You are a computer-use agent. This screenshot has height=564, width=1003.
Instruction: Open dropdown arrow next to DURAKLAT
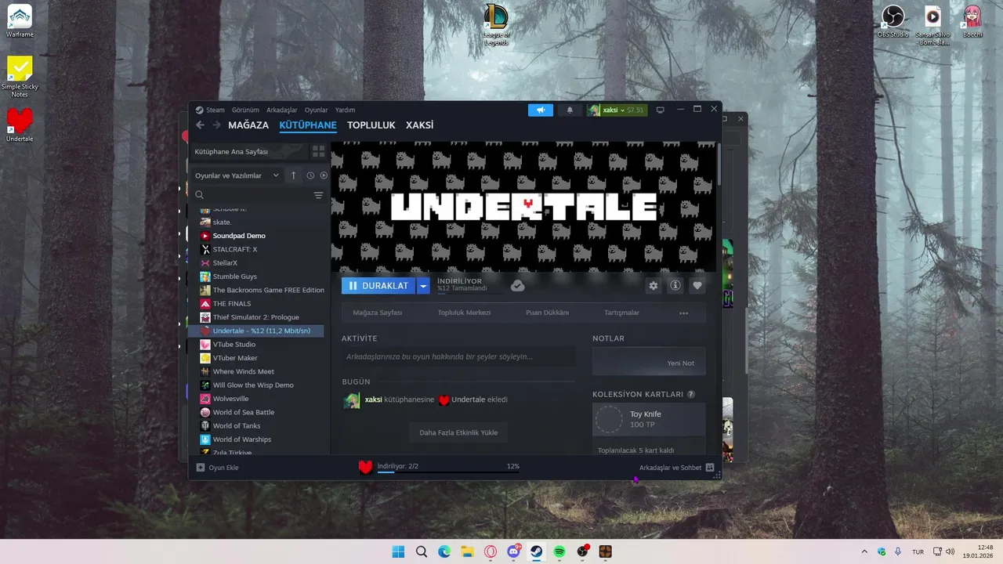tap(423, 286)
